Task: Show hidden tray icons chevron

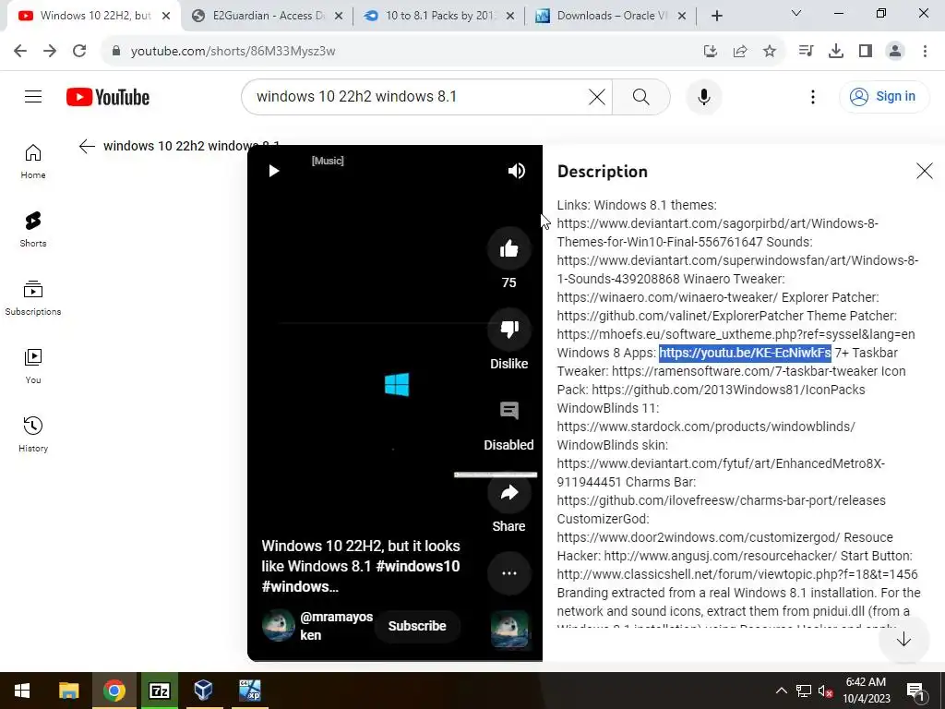Action: pyautogui.click(x=781, y=691)
